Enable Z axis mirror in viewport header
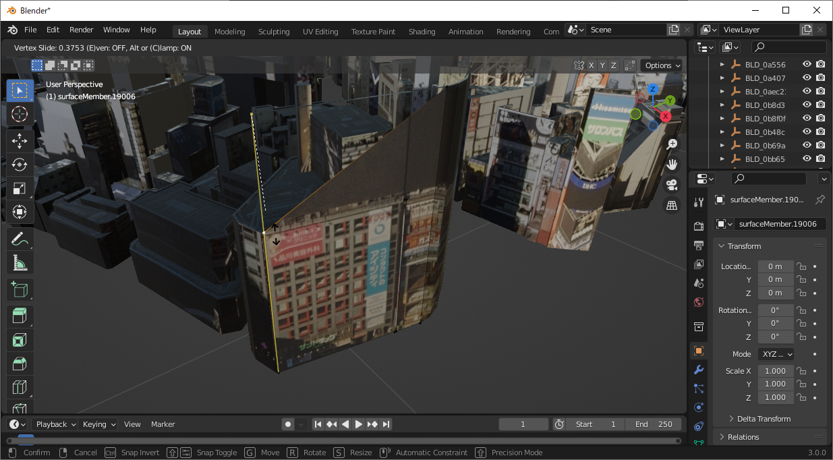The height and width of the screenshot is (460, 833). pos(614,65)
